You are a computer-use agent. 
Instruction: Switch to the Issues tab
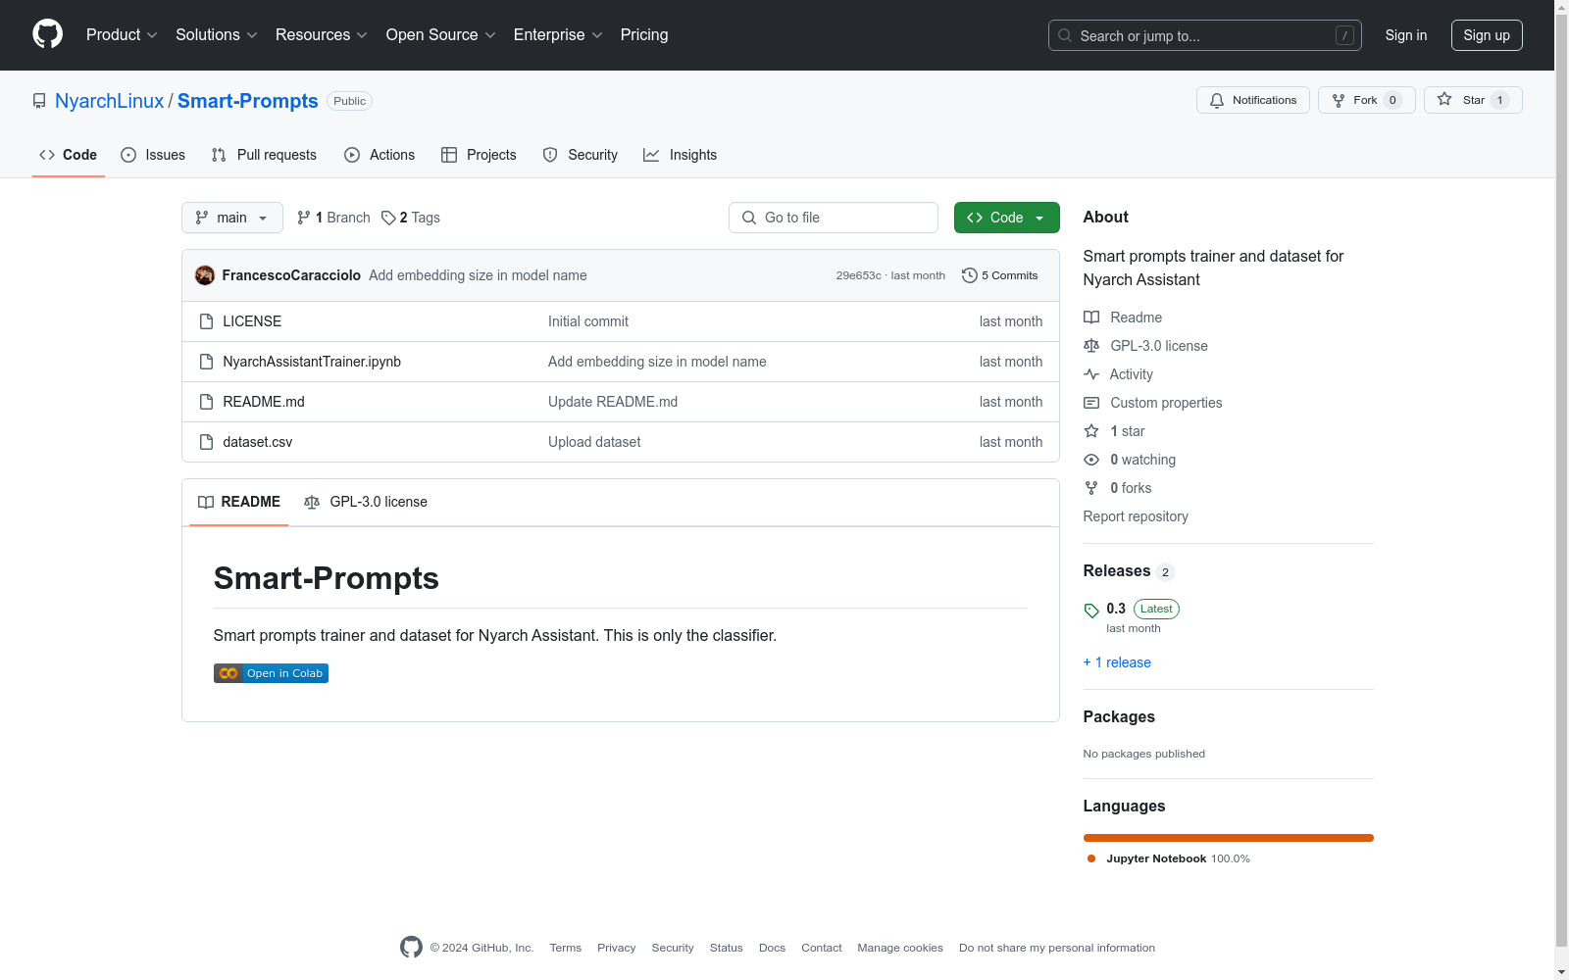click(x=153, y=155)
